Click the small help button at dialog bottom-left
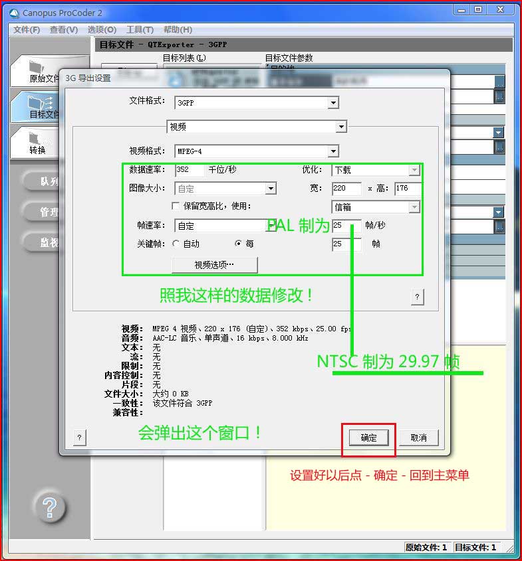 pyautogui.click(x=80, y=438)
